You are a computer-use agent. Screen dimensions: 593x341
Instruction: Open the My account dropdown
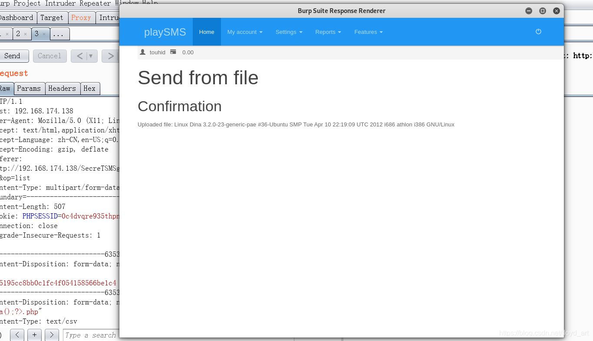click(x=245, y=32)
